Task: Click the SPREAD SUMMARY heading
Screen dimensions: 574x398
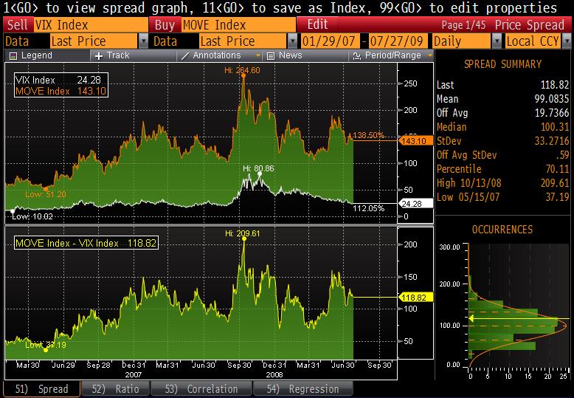Action: [502, 64]
